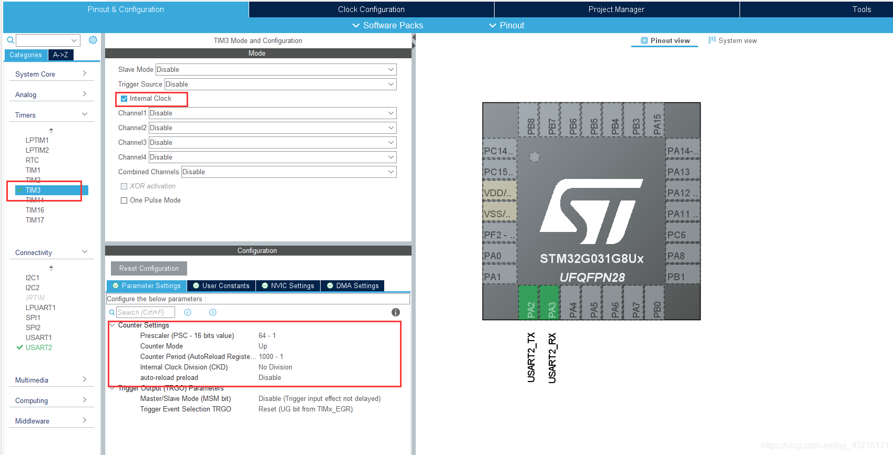
Task: Enable the One Pulse Mode checkbox
Action: point(124,200)
